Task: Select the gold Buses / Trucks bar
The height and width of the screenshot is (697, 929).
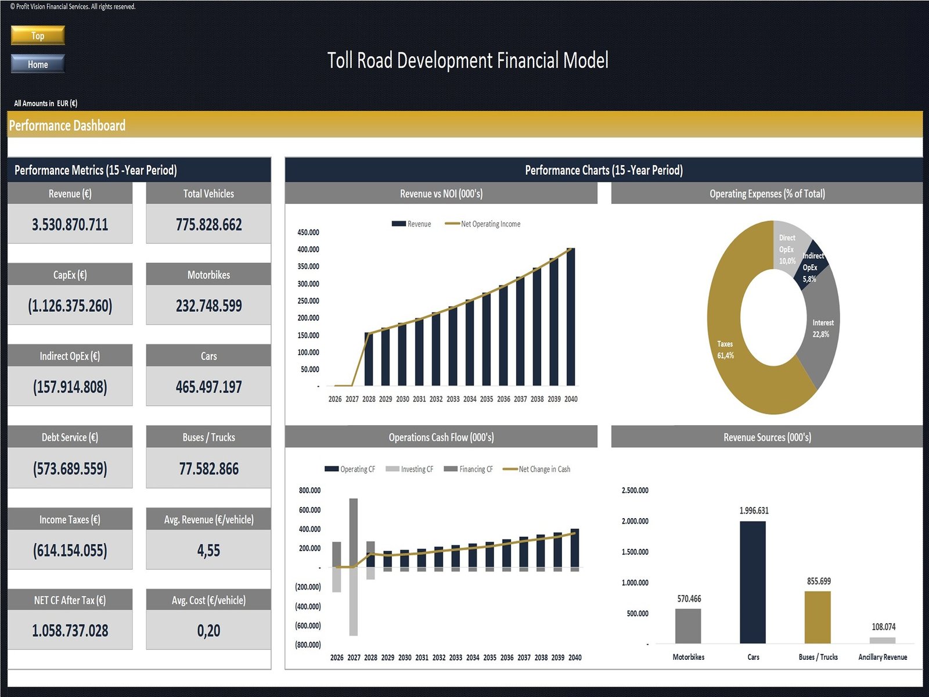Action: pyautogui.click(x=818, y=617)
